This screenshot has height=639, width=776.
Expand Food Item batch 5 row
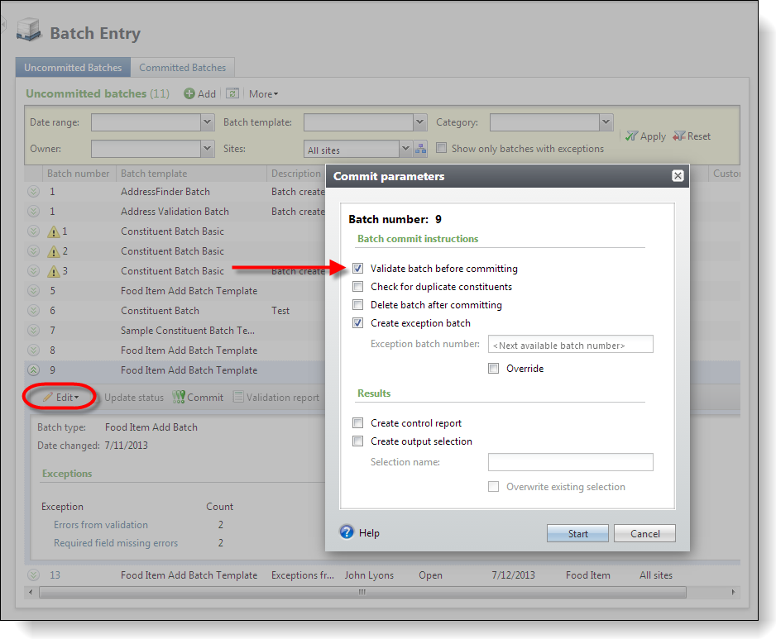tap(33, 290)
